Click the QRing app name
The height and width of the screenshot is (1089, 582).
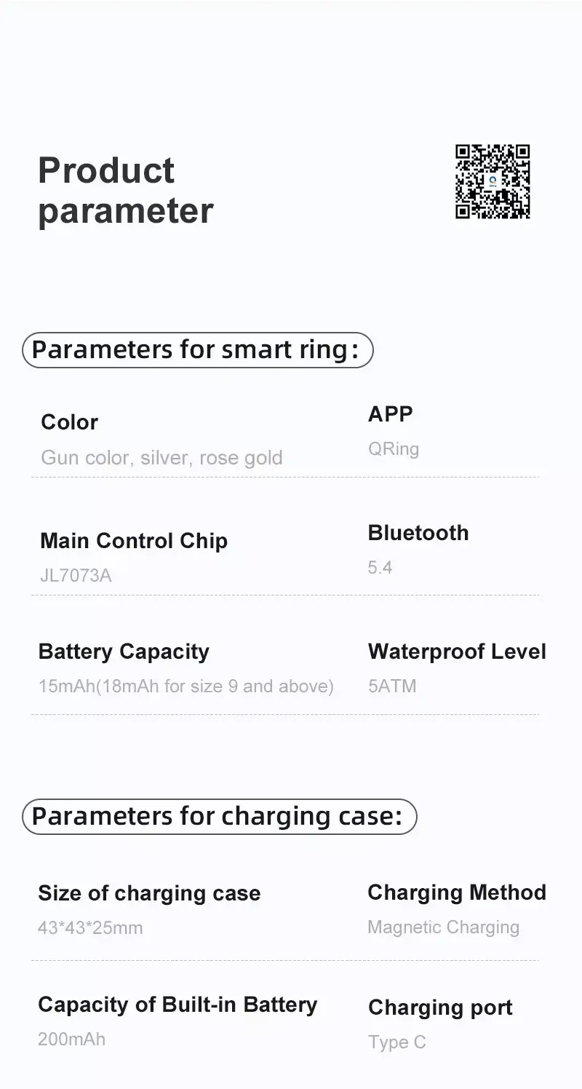[394, 448]
